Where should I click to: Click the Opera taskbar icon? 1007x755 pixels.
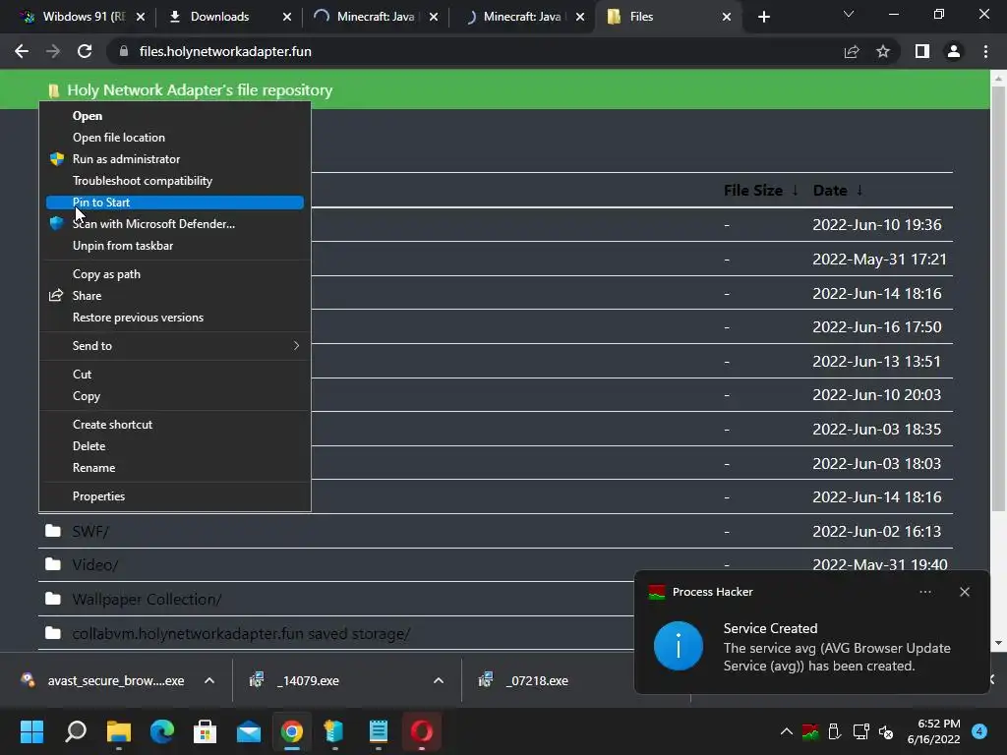pos(421,731)
